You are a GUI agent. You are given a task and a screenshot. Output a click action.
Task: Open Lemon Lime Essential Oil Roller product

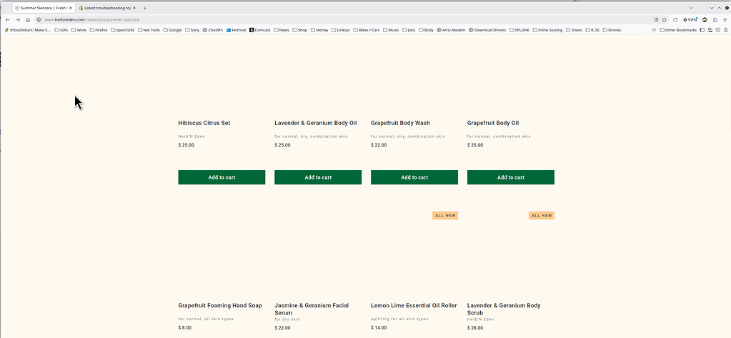pyautogui.click(x=414, y=306)
